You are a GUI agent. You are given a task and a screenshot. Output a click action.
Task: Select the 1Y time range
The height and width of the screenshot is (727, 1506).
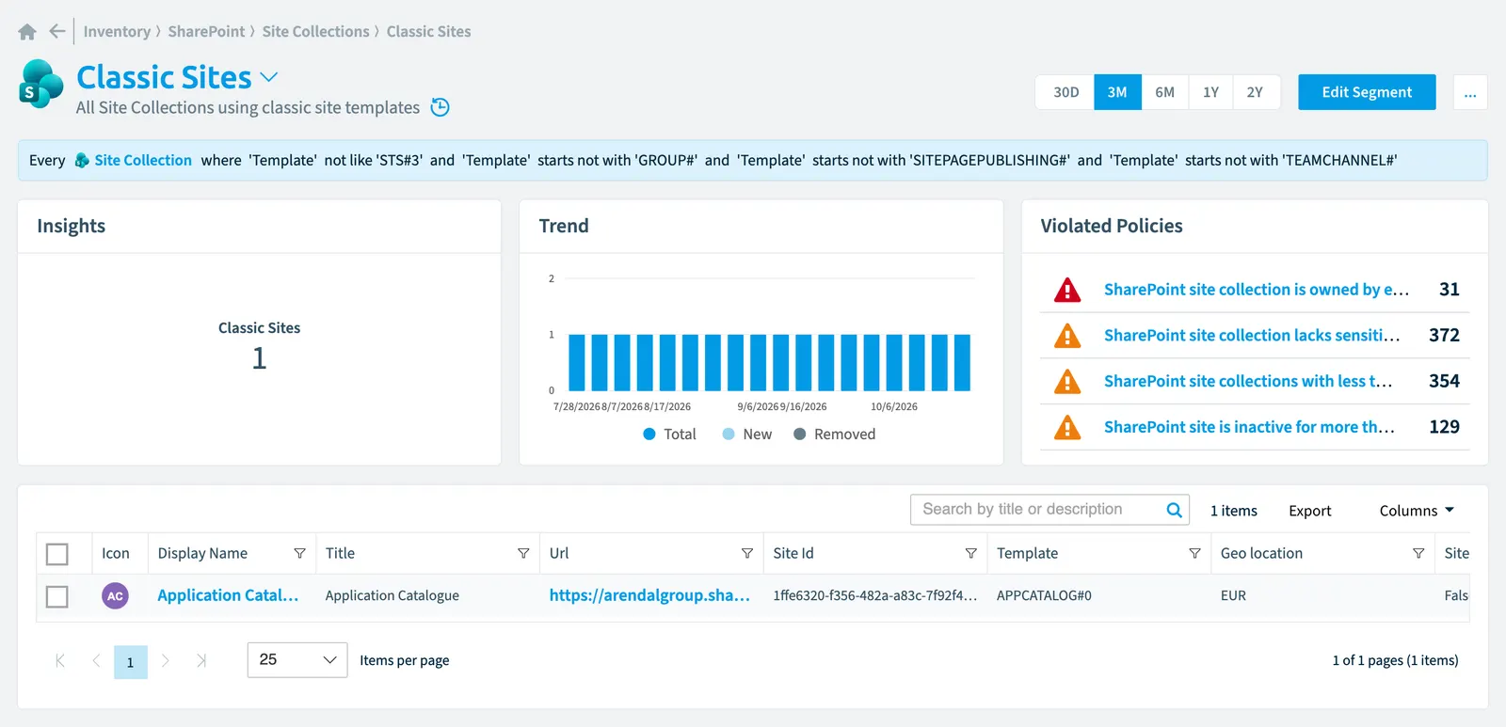[x=1210, y=92]
